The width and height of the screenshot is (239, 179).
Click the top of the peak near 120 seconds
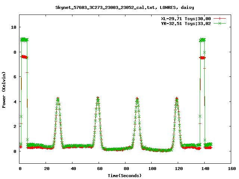click(177, 98)
